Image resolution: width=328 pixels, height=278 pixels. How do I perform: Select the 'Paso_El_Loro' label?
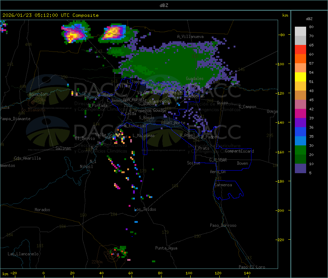pyautogui.click(x=252, y=267)
